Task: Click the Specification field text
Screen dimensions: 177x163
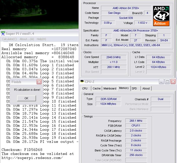Action: coord(136,30)
